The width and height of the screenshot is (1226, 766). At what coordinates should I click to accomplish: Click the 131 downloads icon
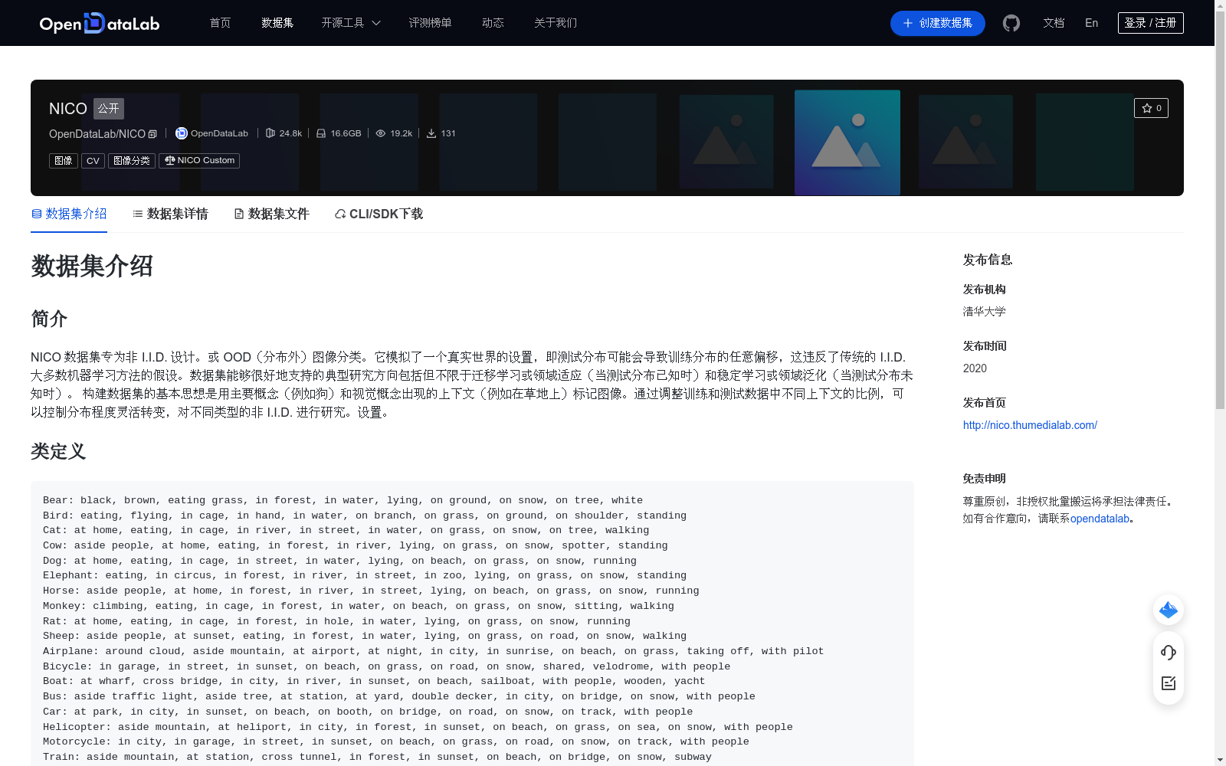click(431, 133)
